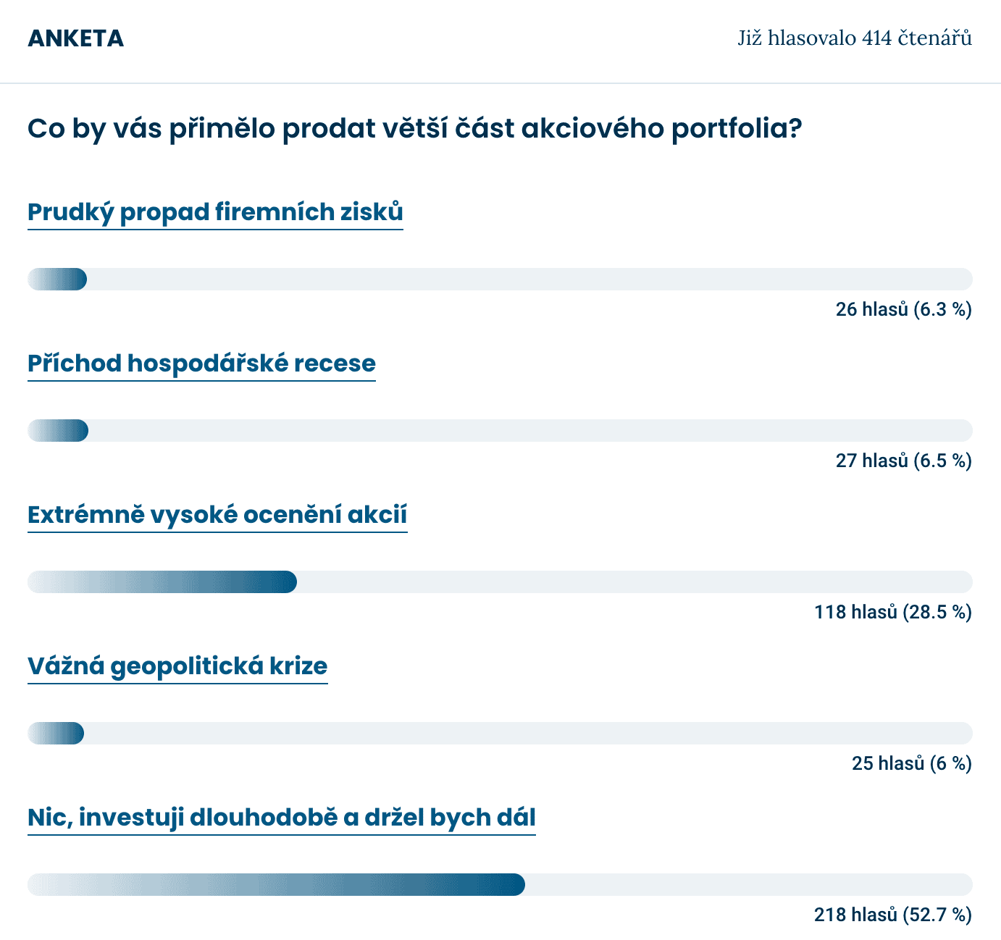
Task: Vote for Příchod hospodářské recese
Action: (x=201, y=364)
